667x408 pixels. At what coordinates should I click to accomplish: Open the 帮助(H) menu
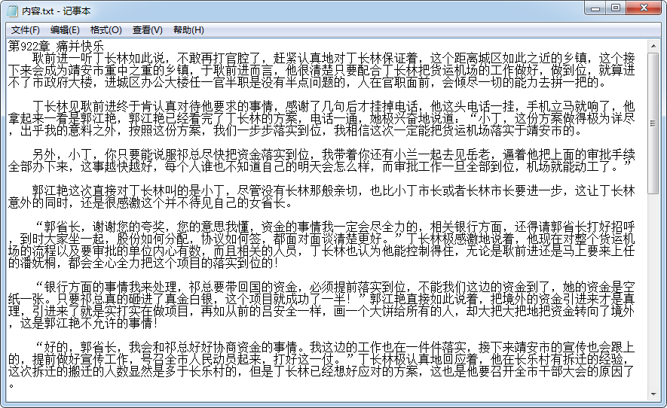(188, 30)
